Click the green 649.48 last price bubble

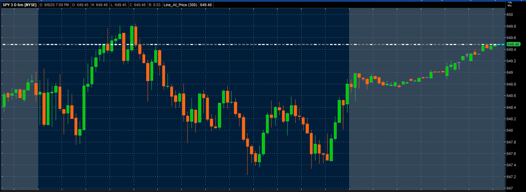click(513, 44)
